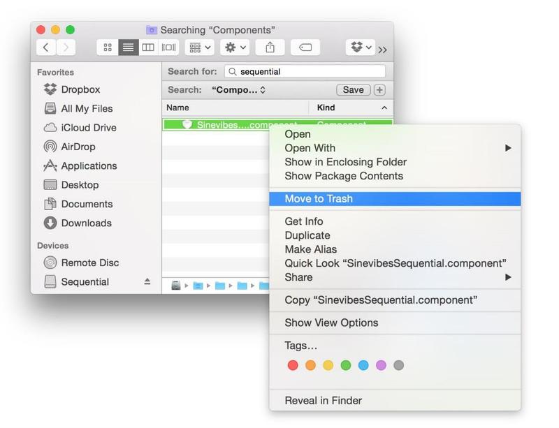Choose Reveal in Finder
559x428 pixels.
pyautogui.click(x=395, y=401)
